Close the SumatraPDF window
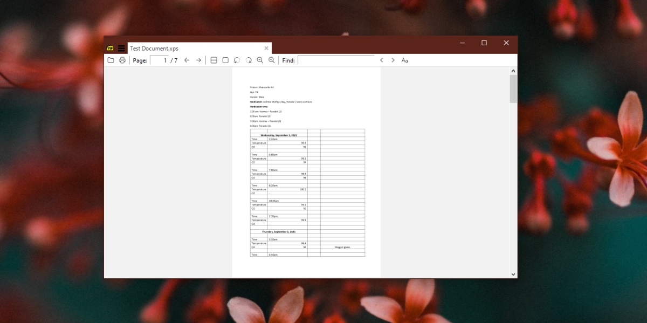Viewport: 647px width, 323px height. pyautogui.click(x=506, y=43)
